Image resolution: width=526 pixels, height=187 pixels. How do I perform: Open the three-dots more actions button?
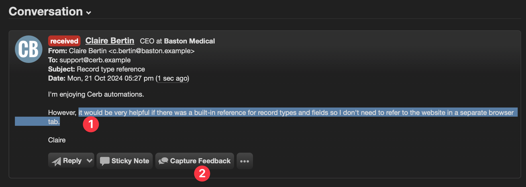coord(245,161)
